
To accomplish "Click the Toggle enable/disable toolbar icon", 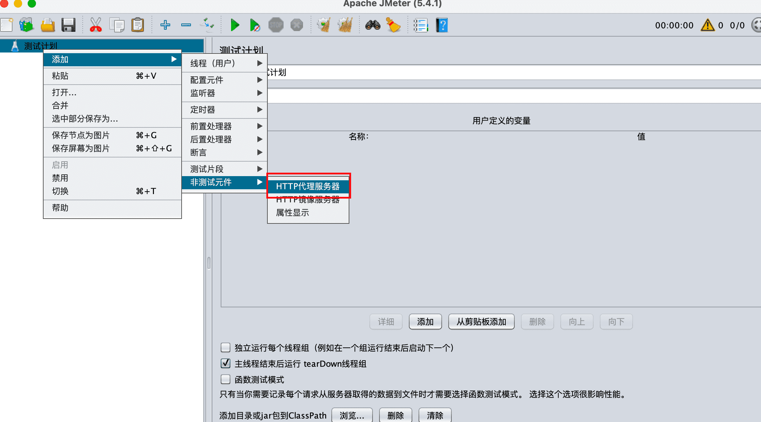I will [207, 25].
